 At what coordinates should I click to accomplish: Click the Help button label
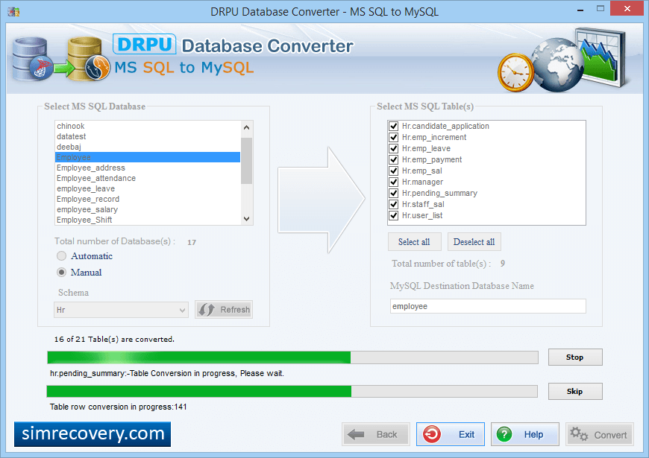(x=533, y=434)
